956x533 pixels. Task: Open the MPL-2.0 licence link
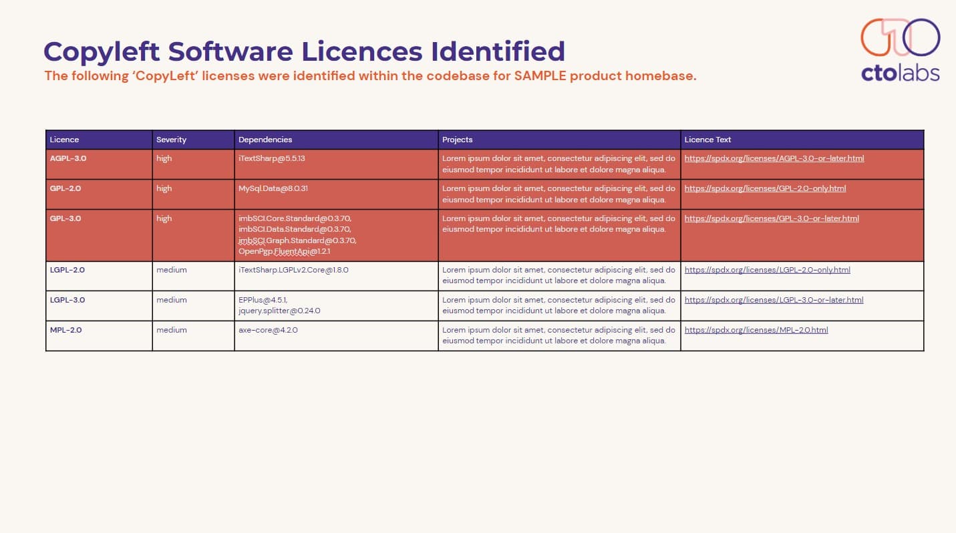pos(756,330)
